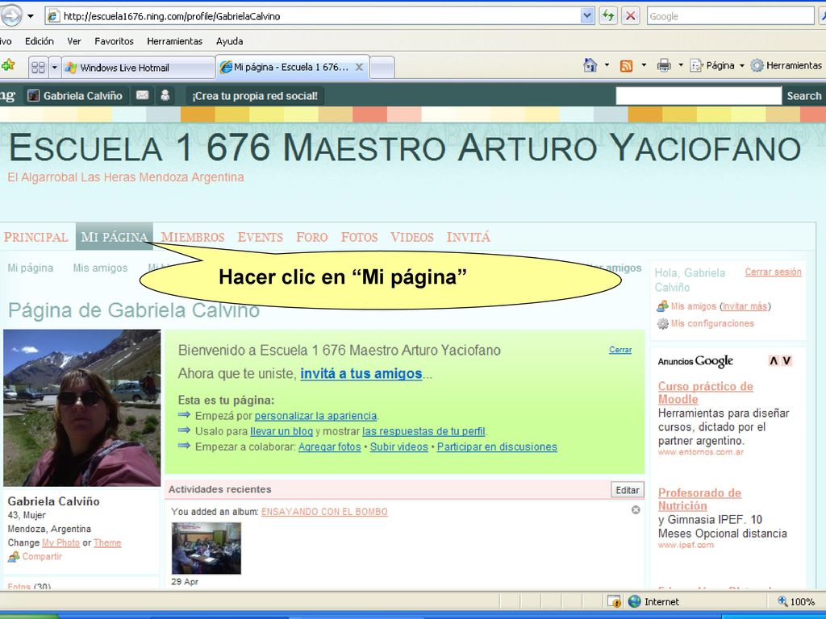Open the Videos navigation tab
826x619 pixels.
coord(412,238)
